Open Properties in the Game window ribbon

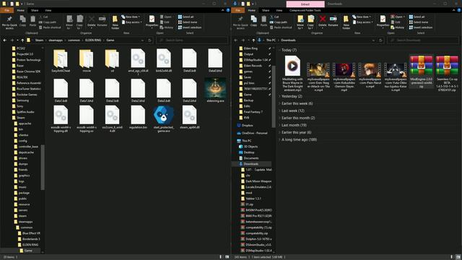(152, 22)
